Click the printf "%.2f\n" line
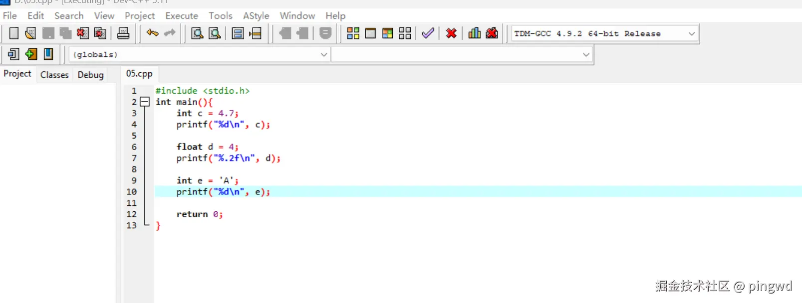The height and width of the screenshot is (303, 802). coord(229,158)
